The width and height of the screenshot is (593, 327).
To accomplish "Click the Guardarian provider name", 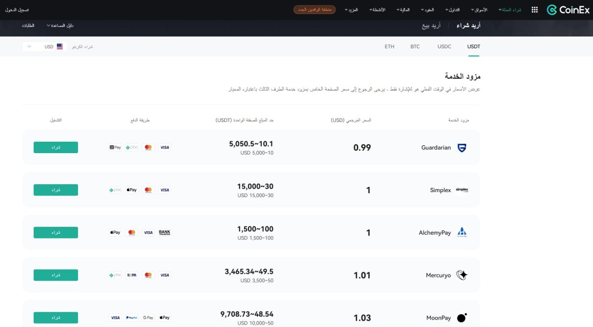I will point(436,148).
